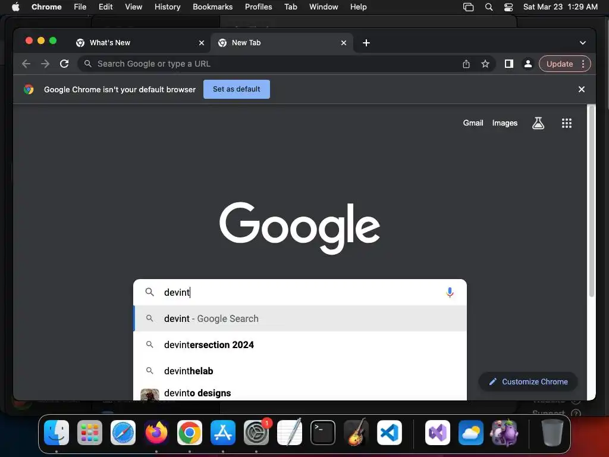Reload the current page
Image resolution: width=609 pixels, height=457 pixels.
point(64,64)
